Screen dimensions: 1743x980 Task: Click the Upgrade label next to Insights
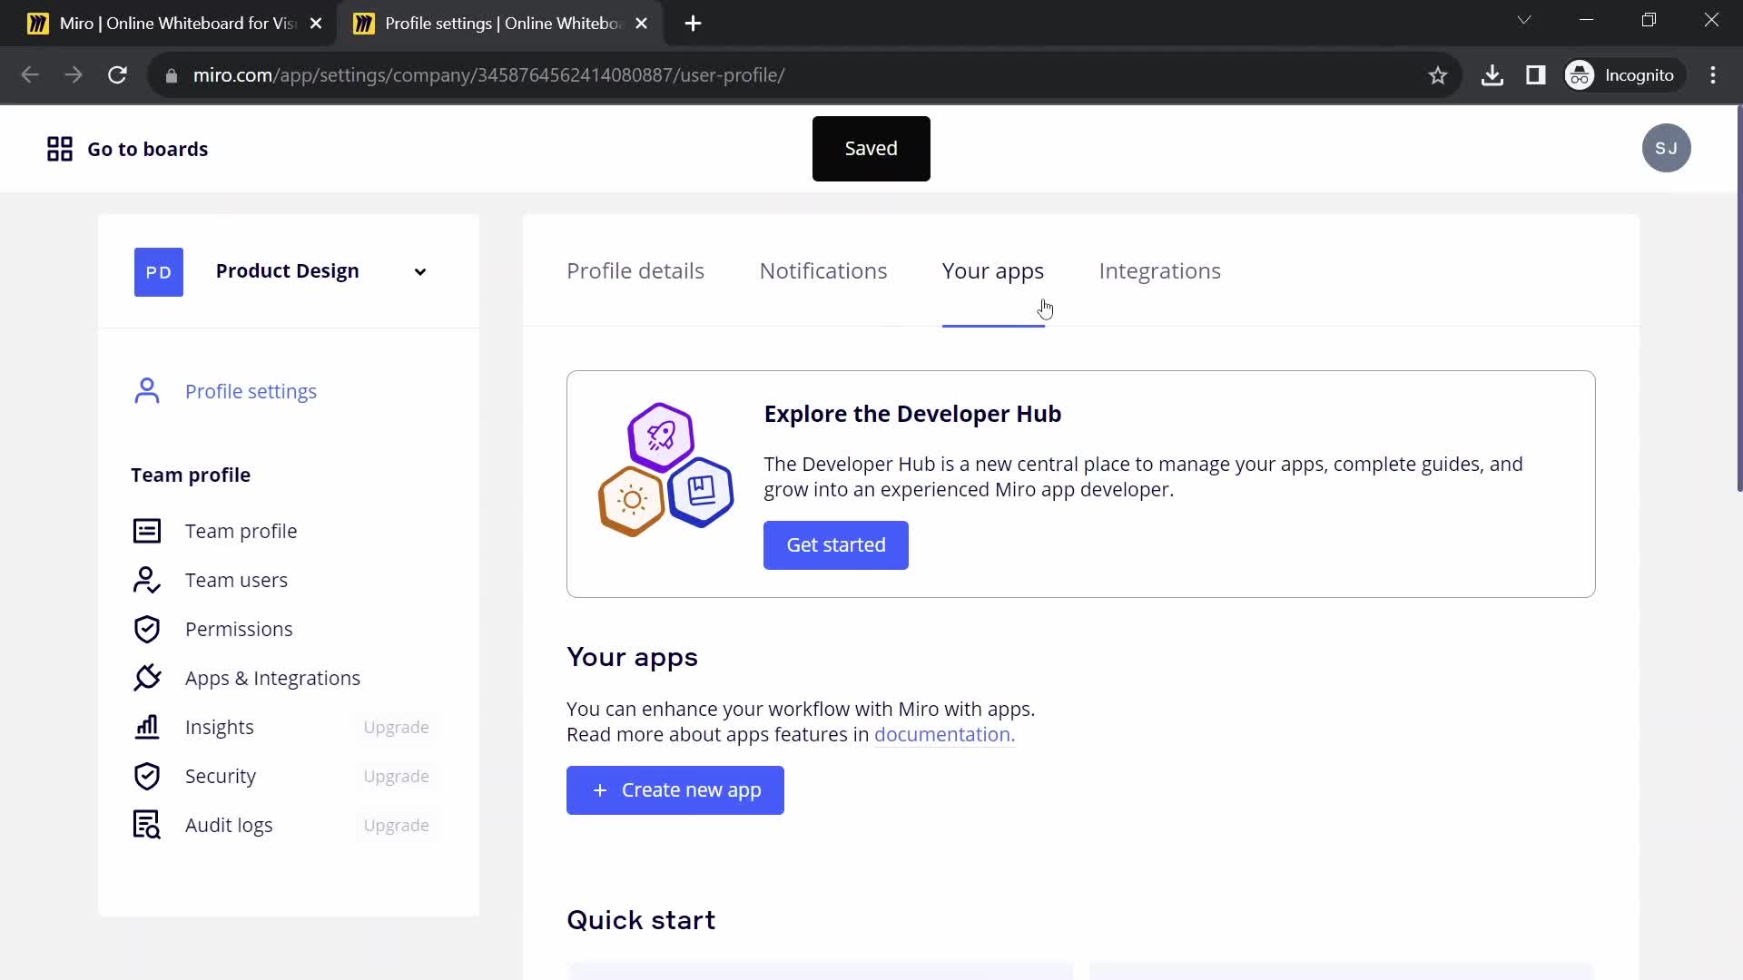tap(396, 728)
